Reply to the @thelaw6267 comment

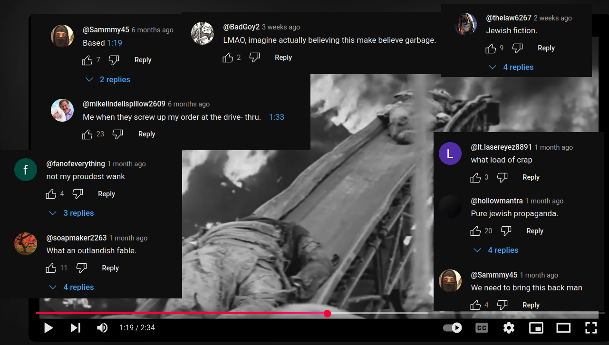pyautogui.click(x=546, y=48)
